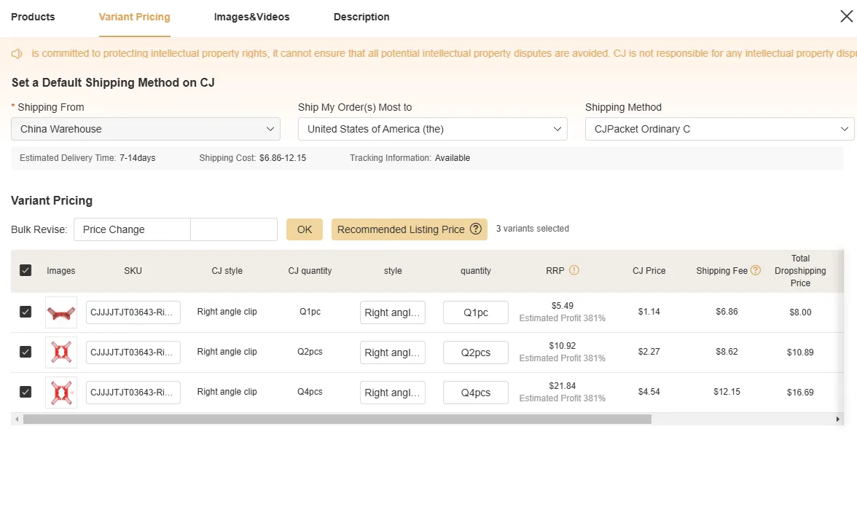
Task: Open the destination country dropdown
Action: pos(432,129)
